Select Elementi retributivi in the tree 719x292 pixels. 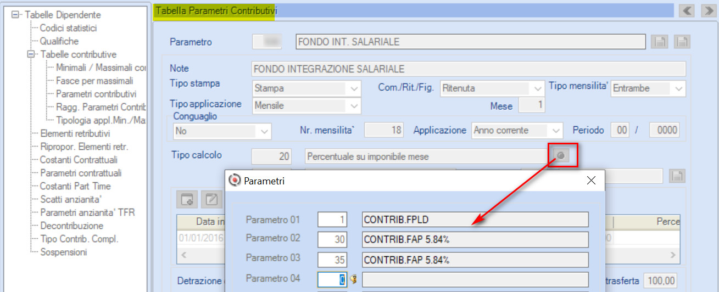point(75,133)
